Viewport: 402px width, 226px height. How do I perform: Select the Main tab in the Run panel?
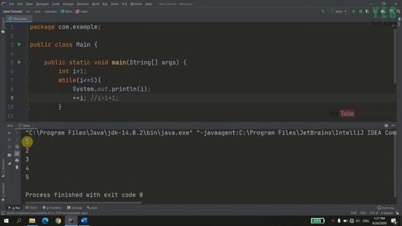pyautogui.click(x=26, y=126)
